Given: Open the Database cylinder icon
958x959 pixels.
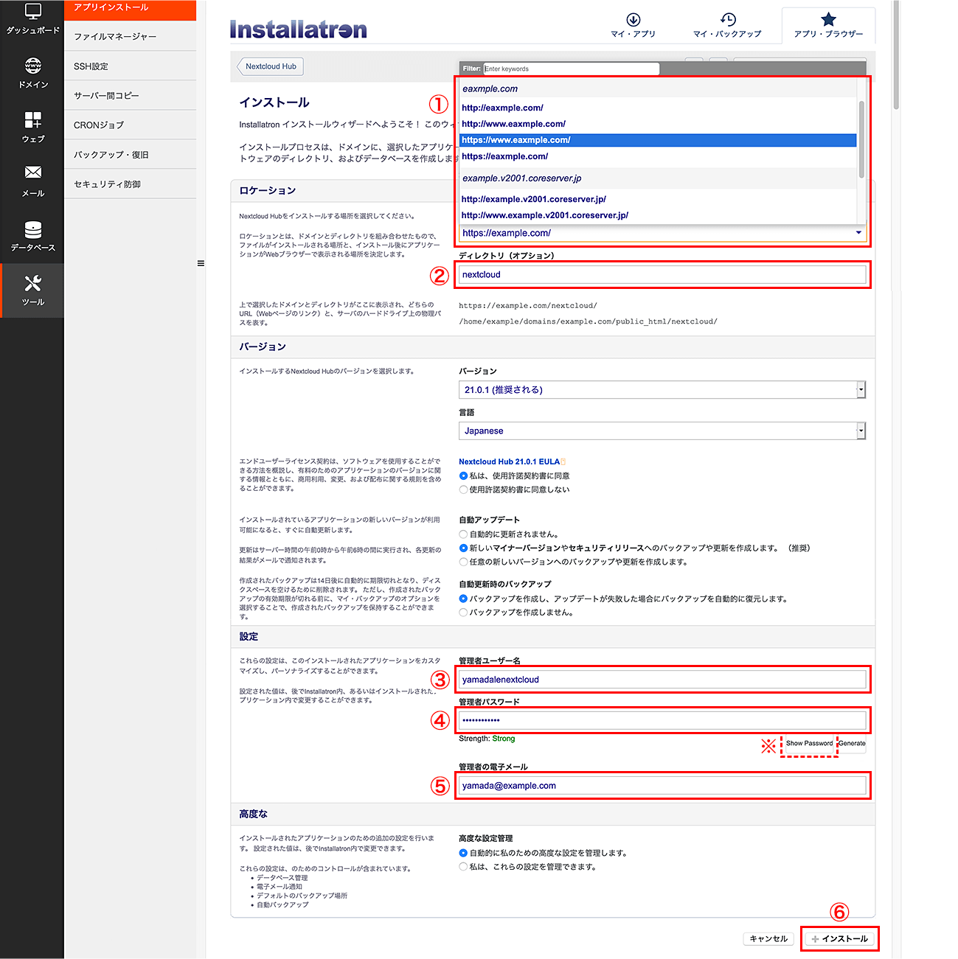Looking at the screenshot, I should [x=33, y=229].
